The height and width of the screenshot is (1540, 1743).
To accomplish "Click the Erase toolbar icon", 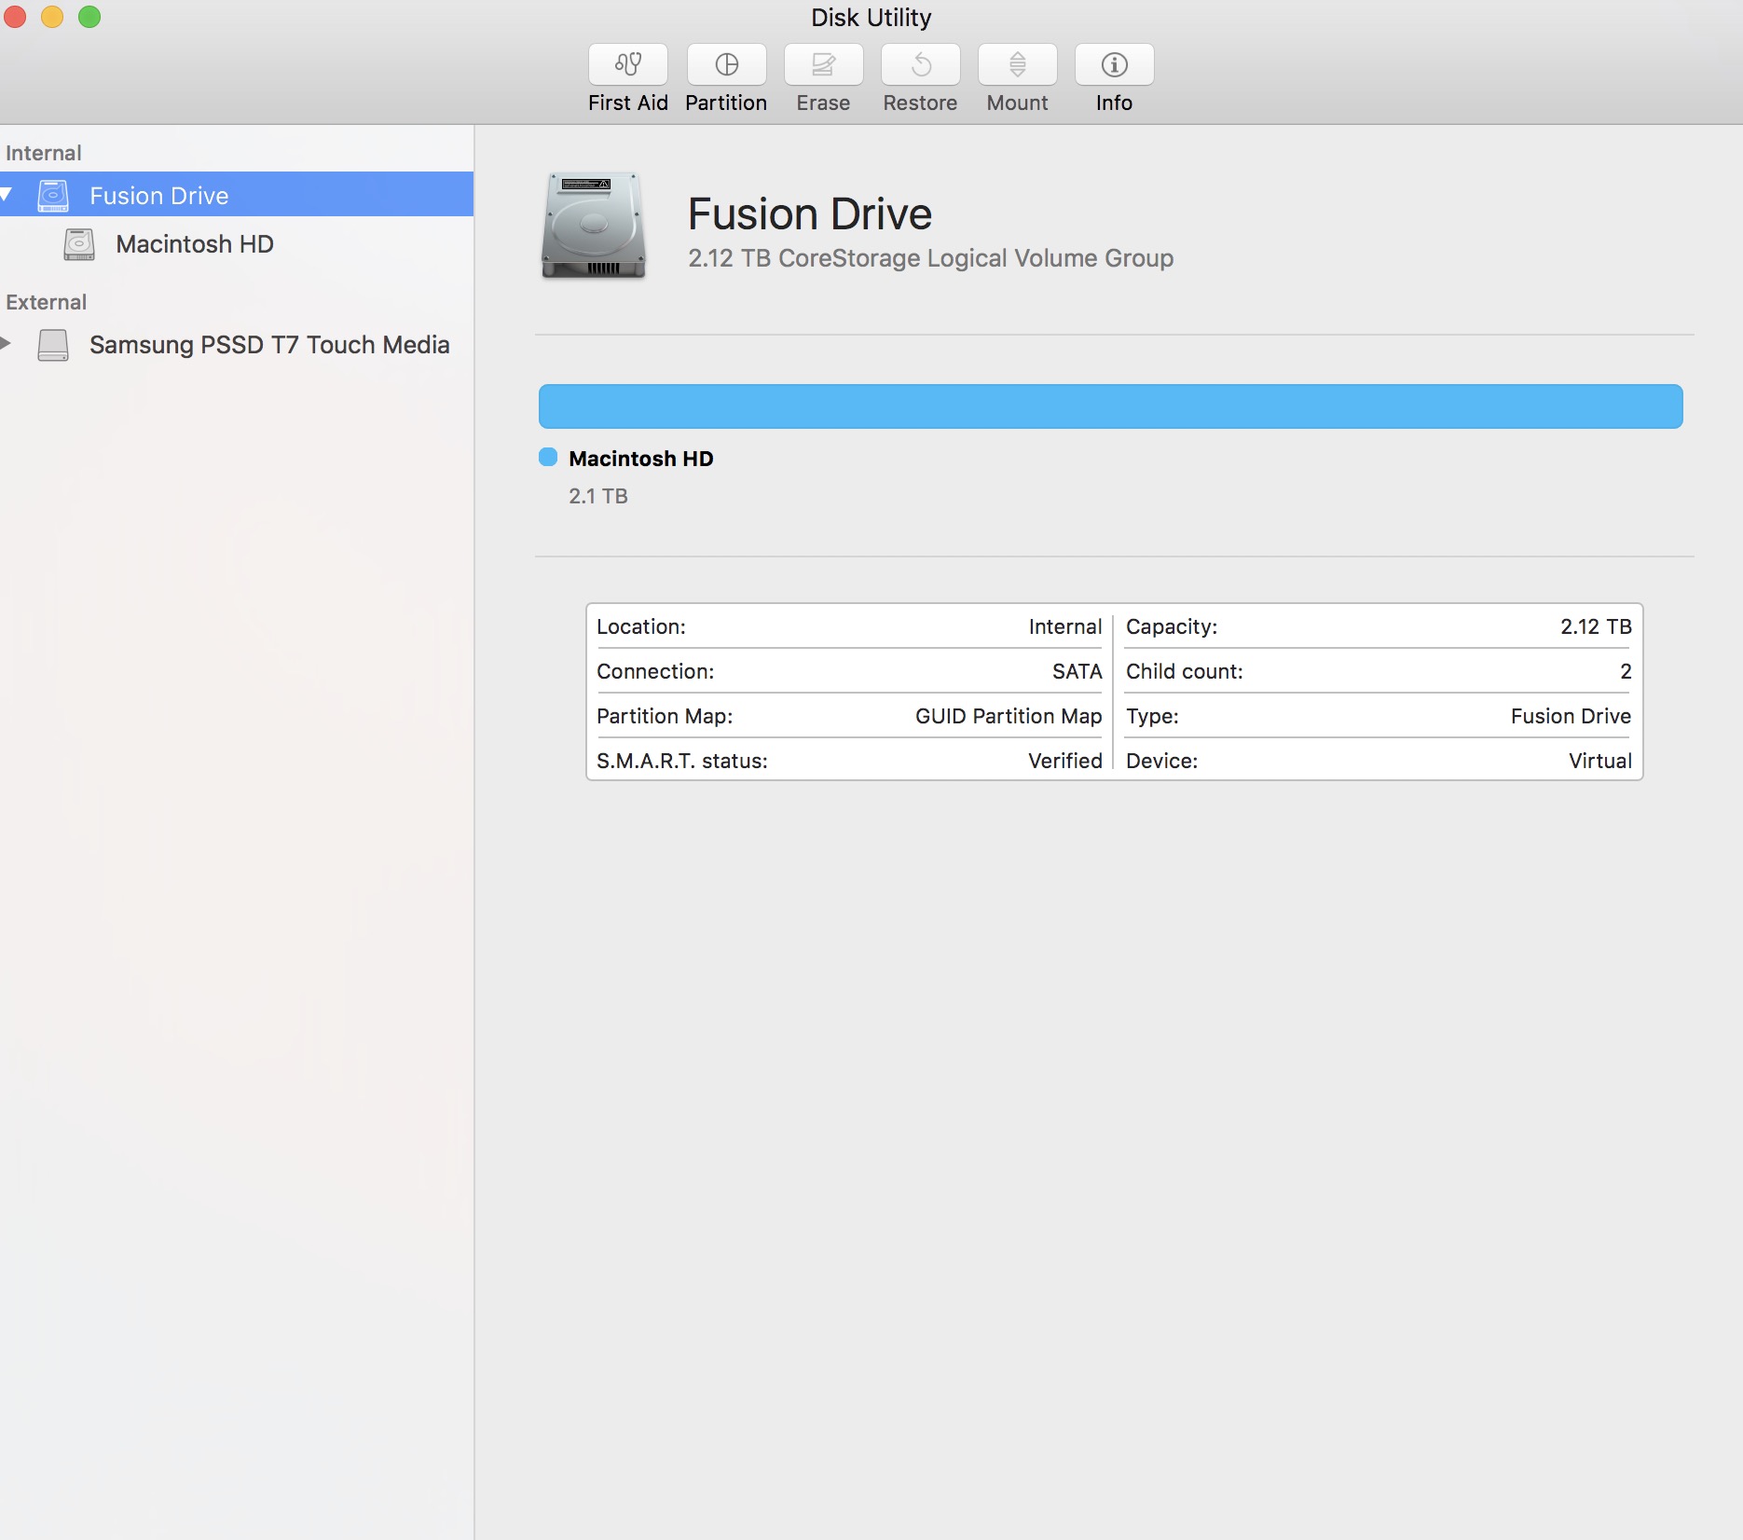I will [823, 64].
